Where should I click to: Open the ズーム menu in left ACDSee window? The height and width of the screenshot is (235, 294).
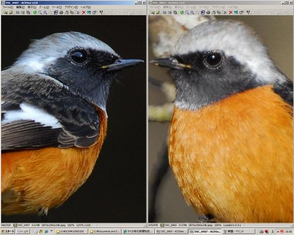(44, 7)
